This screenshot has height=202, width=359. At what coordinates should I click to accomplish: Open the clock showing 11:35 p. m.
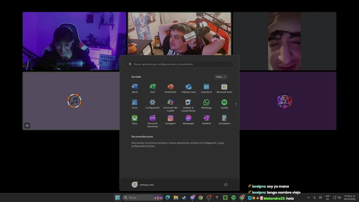[350, 198]
